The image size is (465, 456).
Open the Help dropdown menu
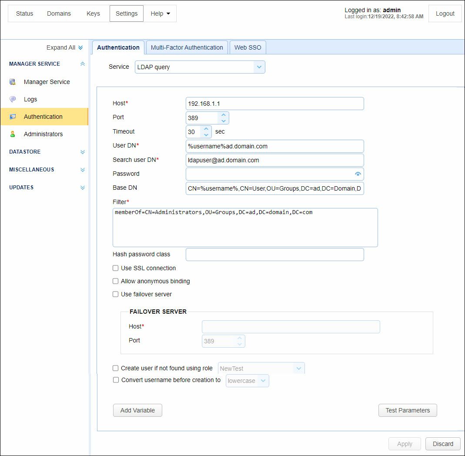point(160,13)
